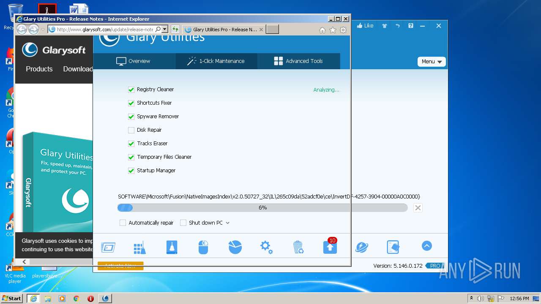The image size is (541, 304).
Task: Click the Version: 5.146.0.172 text
Action: 398,266
